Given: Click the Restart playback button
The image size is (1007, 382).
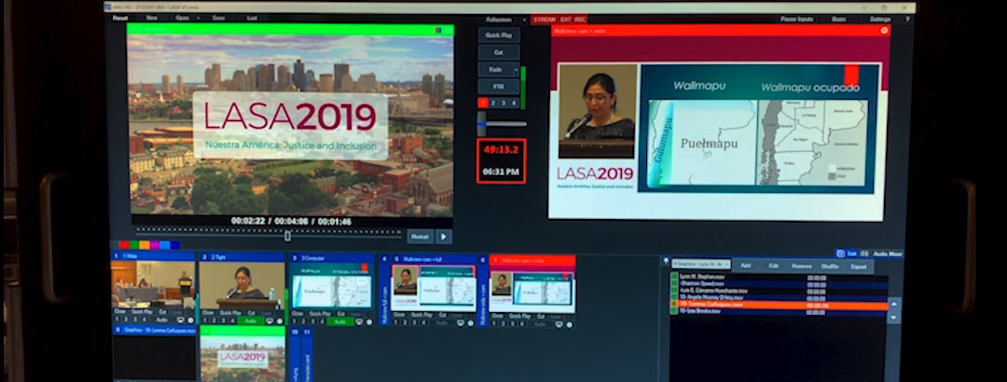Looking at the screenshot, I should point(420,237).
